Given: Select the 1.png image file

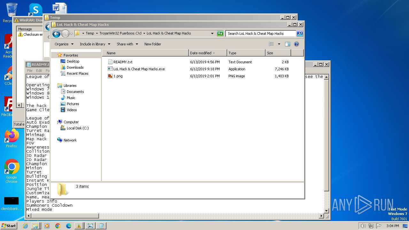Looking at the screenshot, I should (118, 76).
